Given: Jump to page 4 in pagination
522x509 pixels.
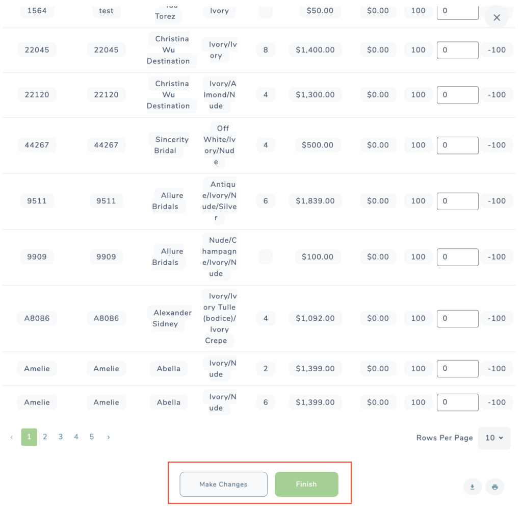Looking at the screenshot, I should (76, 437).
